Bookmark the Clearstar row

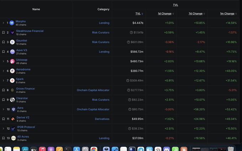[4, 100]
